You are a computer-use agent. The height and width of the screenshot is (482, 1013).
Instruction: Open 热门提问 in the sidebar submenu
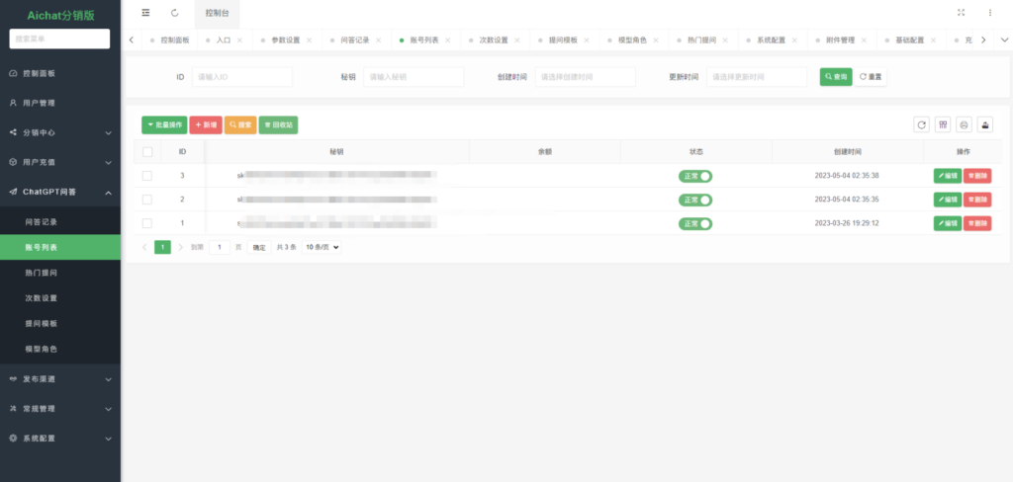60,273
